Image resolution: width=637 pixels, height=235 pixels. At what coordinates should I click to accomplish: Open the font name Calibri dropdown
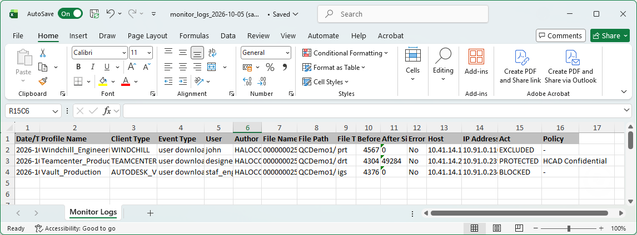coord(123,53)
